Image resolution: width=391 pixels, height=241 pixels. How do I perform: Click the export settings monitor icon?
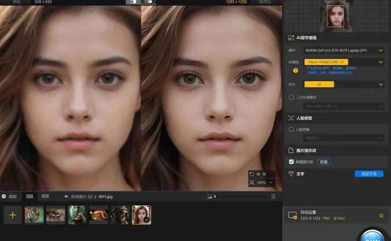[293, 215]
